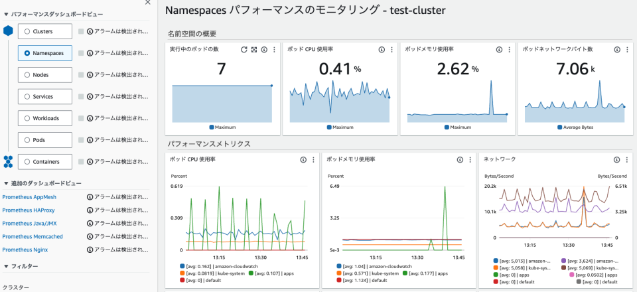Show info for ネットワーク chart widget
The height and width of the screenshot is (292, 637).
click(x=616, y=160)
